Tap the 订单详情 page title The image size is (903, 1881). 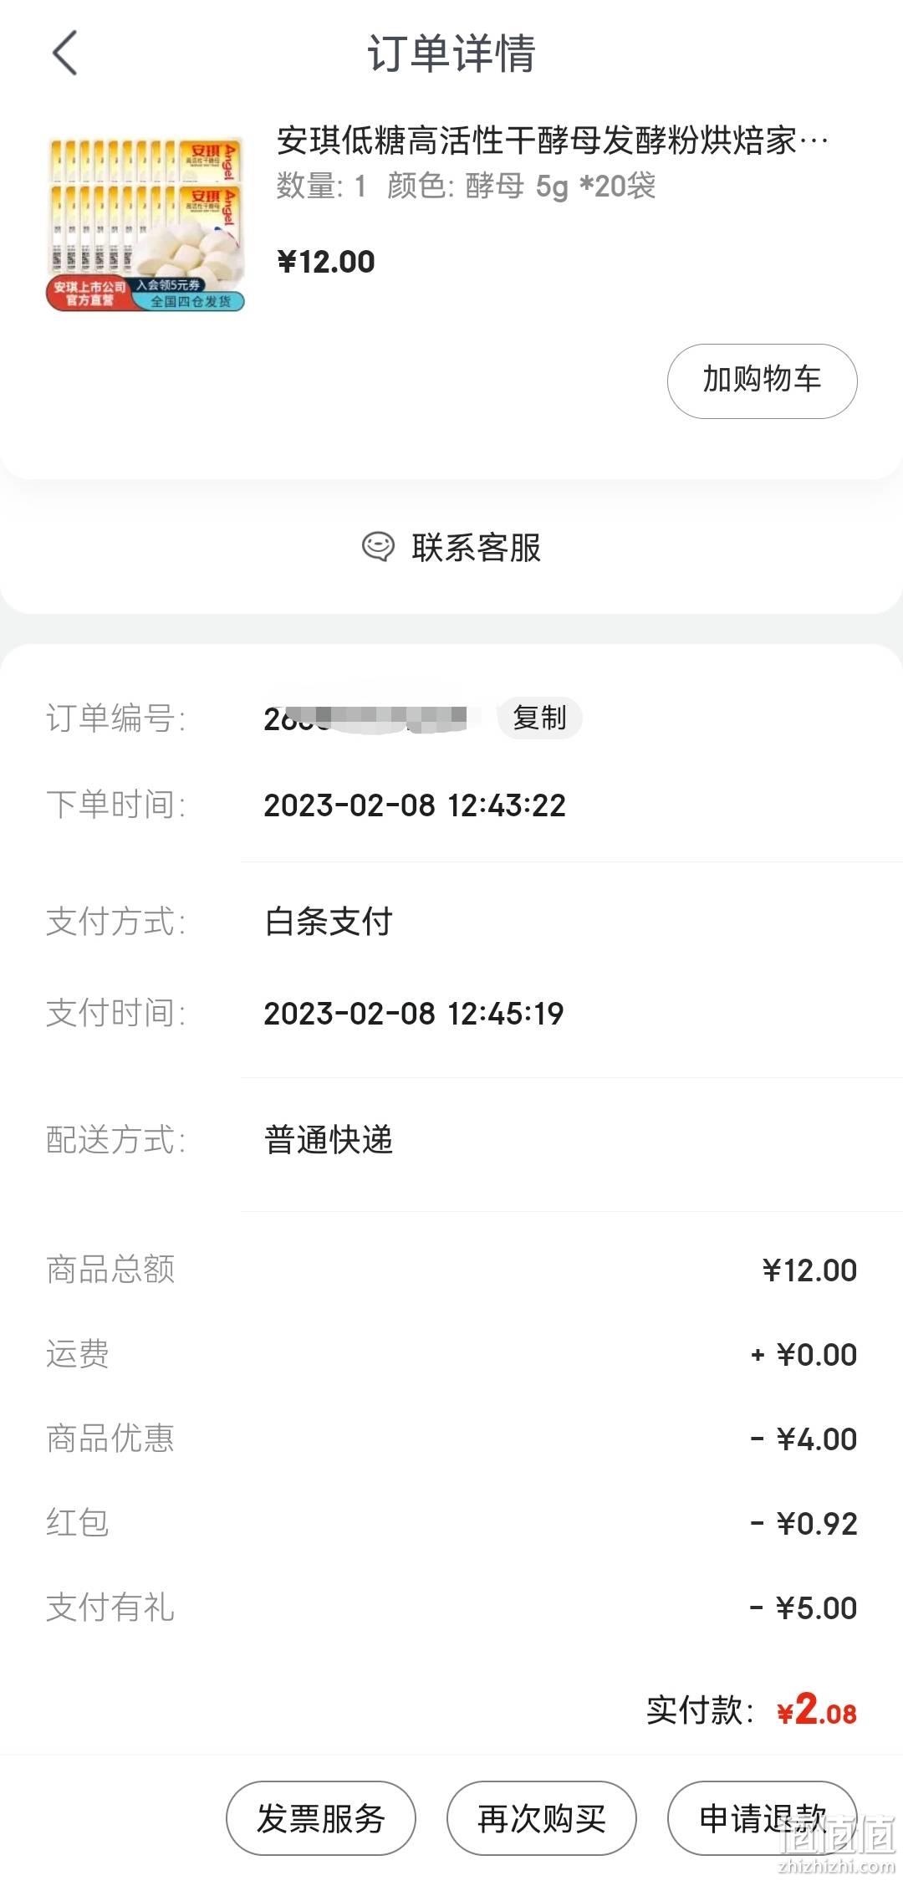tap(451, 54)
